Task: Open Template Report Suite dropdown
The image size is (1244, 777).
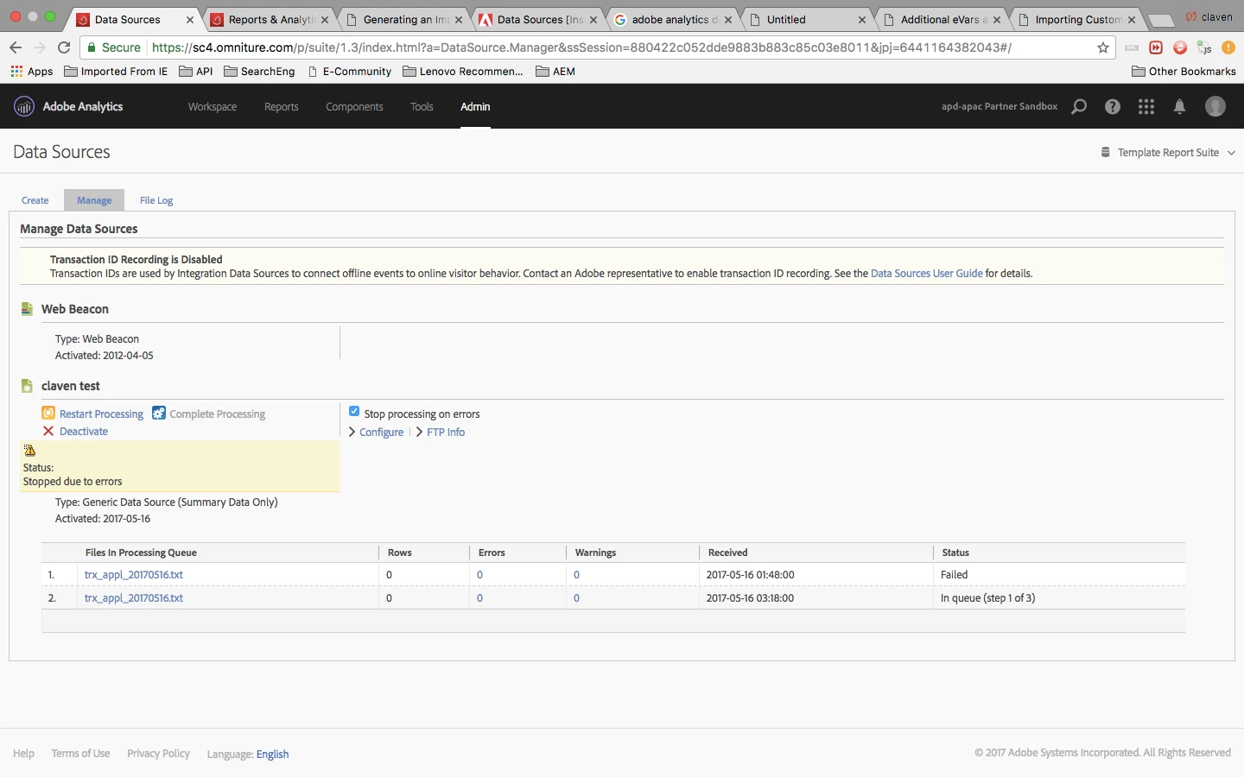Action: click(1168, 152)
